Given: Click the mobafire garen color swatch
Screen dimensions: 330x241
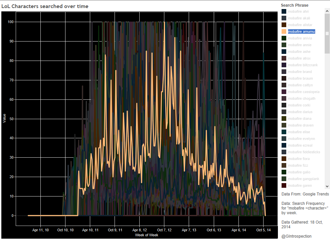Looking at the screenshot, I should point(284,185).
